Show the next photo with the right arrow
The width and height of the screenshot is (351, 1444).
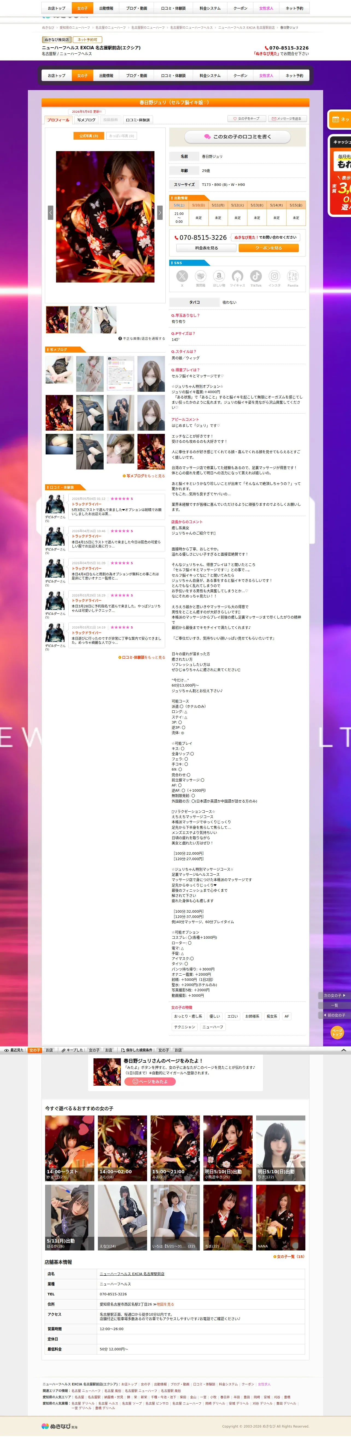[160, 212]
